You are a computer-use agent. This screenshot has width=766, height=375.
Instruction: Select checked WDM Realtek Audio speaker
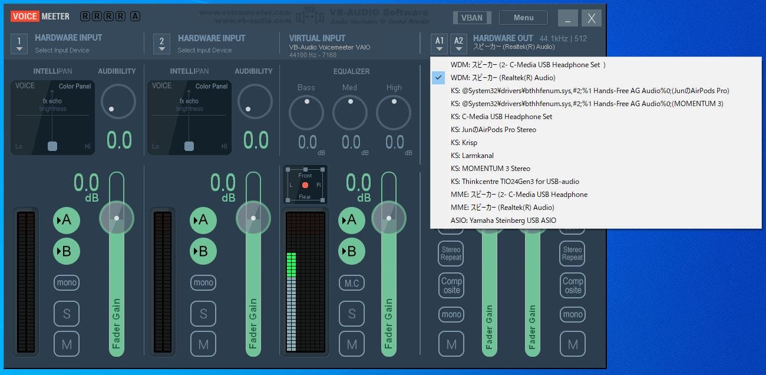point(596,78)
